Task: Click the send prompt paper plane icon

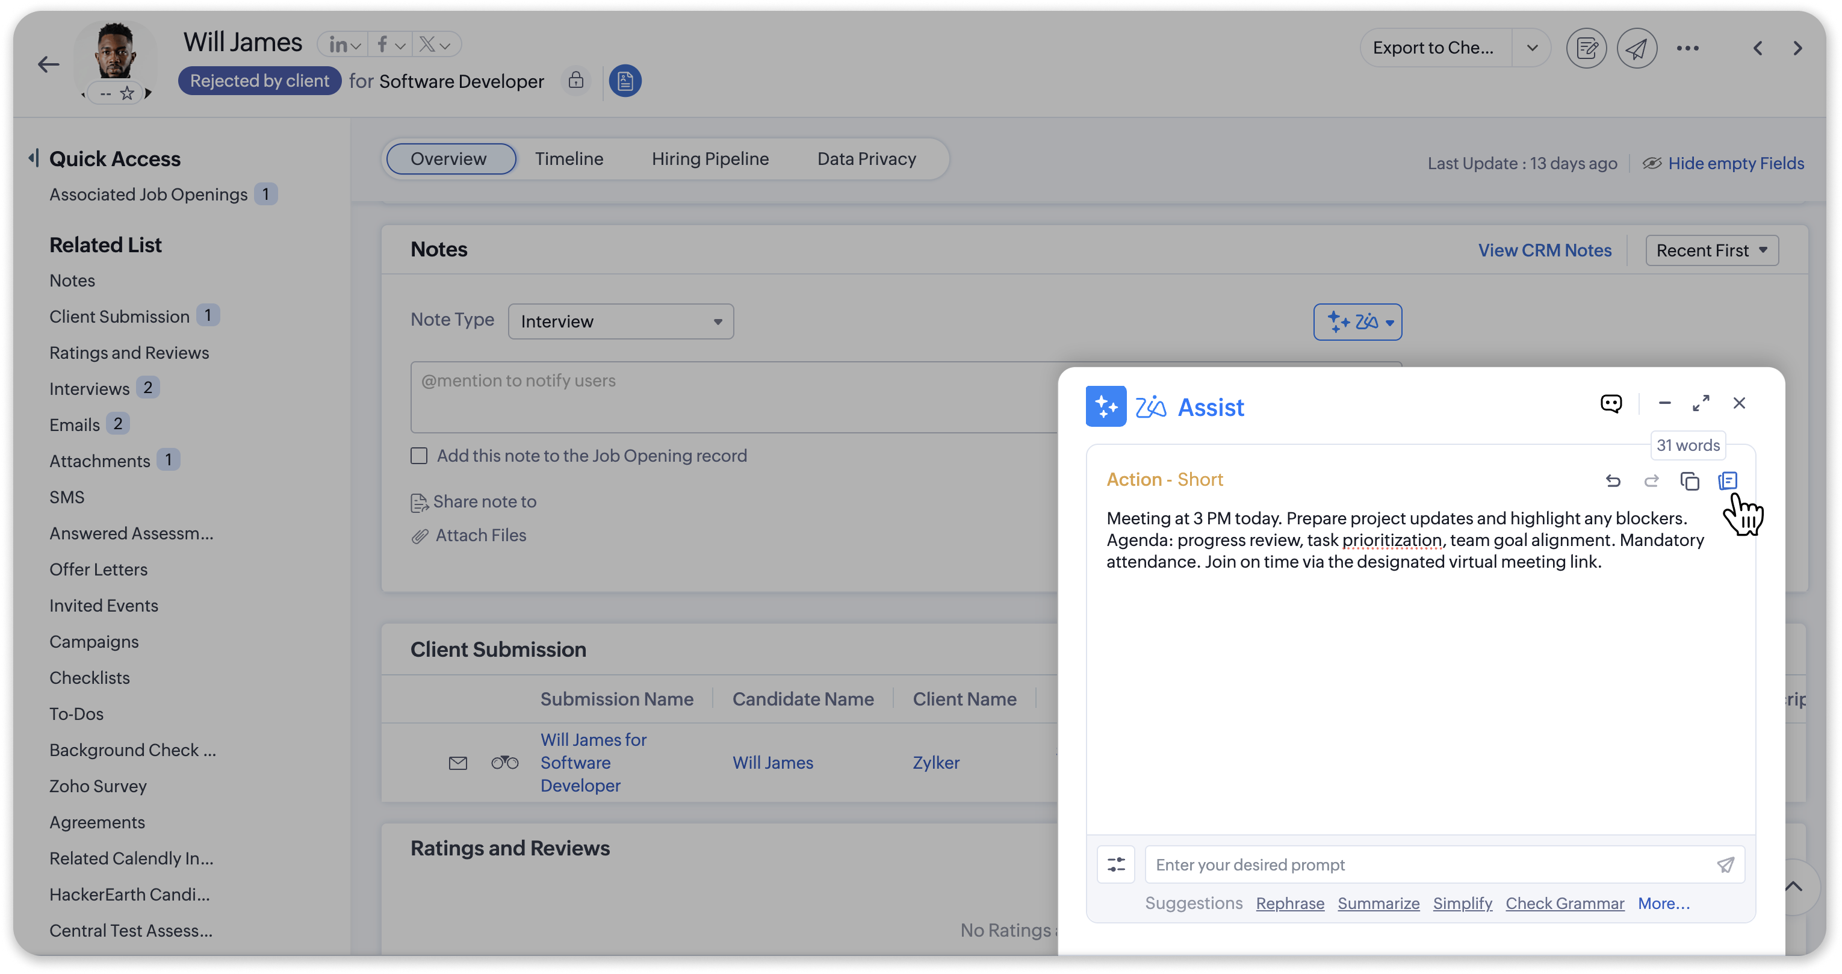Action: coord(1725,864)
